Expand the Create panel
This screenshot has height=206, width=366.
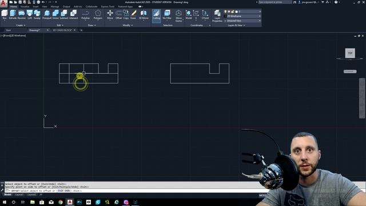[x=21, y=25]
